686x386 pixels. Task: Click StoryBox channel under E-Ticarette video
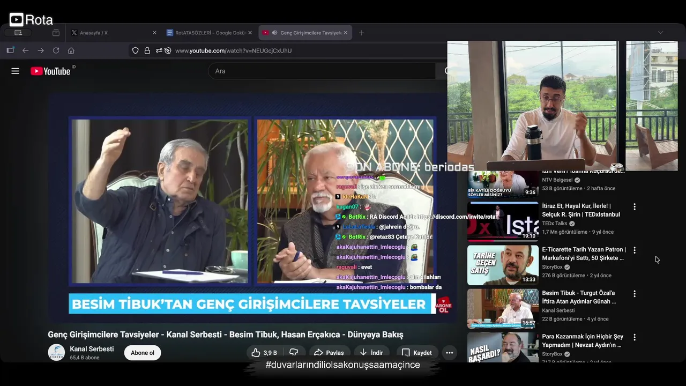(552, 267)
